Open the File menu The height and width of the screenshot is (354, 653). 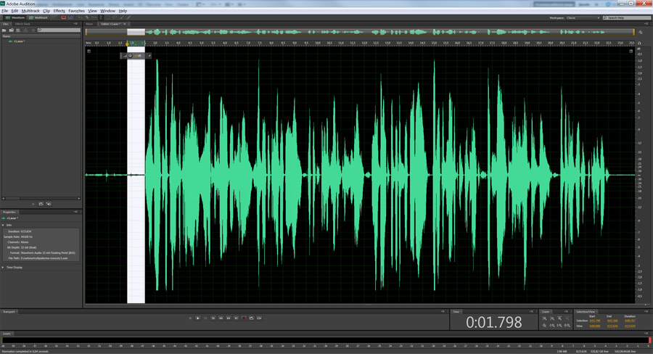click(4, 11)
